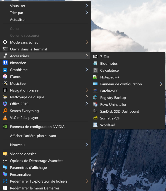Image resolution: width=166 pixels, height=191 pixels.
Task: Choose the Vider ce dossier entry
Action: point(45,154)
